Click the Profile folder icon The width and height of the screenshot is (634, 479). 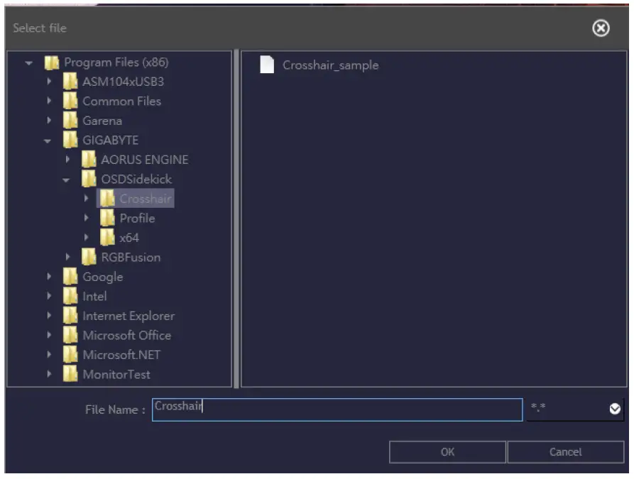pyautogui.click(x=107, y=218)
